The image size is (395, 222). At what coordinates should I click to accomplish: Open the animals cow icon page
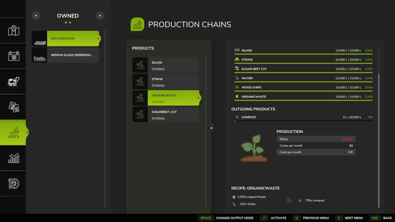(14, 81)
